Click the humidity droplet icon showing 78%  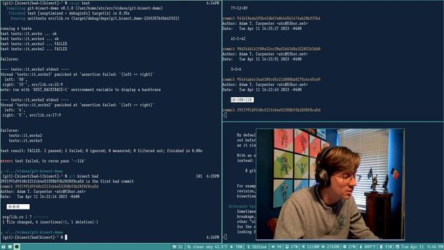coord(231,247)
